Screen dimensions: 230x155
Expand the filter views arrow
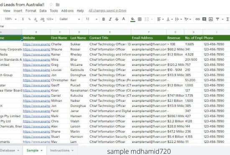pos(222,19)
